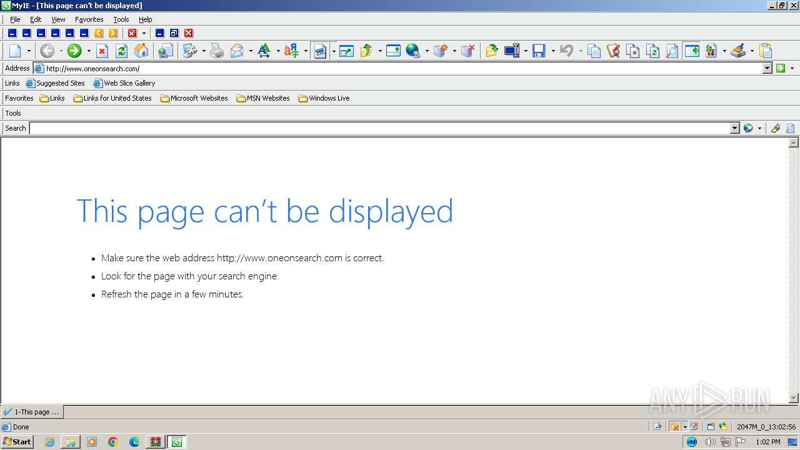Open the MSN Websites folder
This screenshot has height=450, width=800.
(263, 98)
